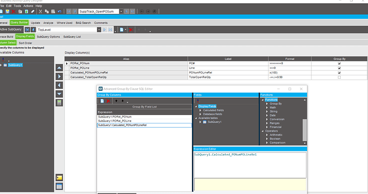Image resolution: width=368 pixels, height=194 pixels.
Task: Click new item icon in Group By Columns toolbar
Action: [x=102, y=101]
